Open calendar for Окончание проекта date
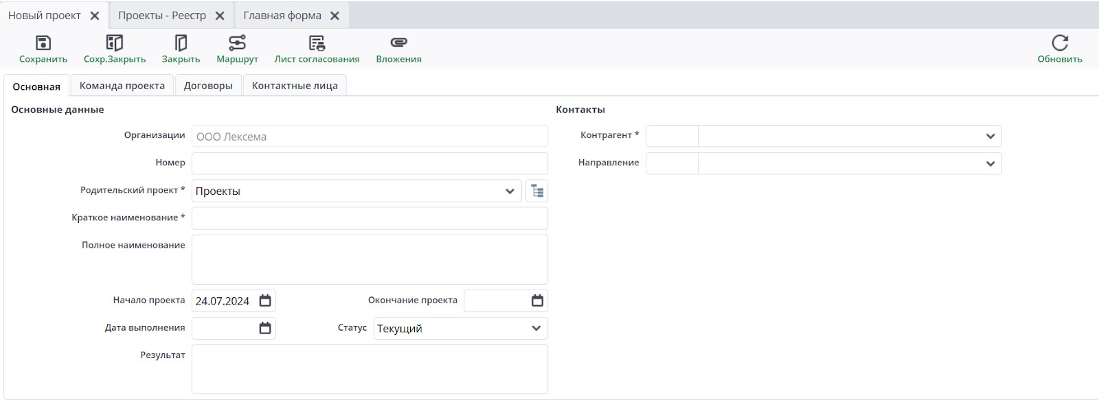 click(x=537, y=301)
